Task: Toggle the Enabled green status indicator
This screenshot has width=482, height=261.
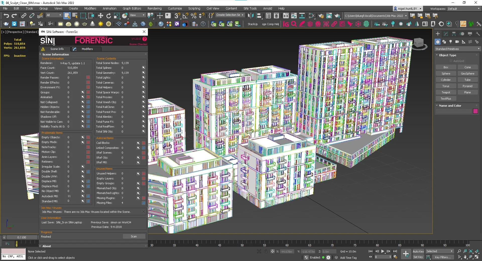Action: click(x=323, y=257)
